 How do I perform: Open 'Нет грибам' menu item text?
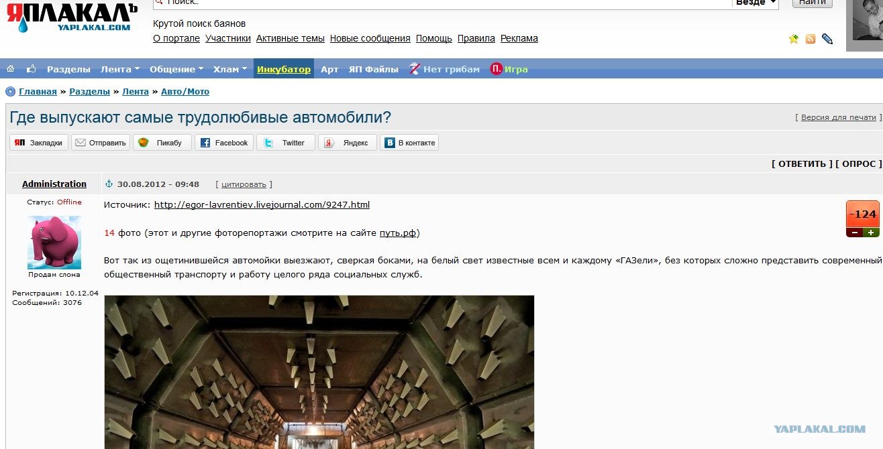point(452,69)
